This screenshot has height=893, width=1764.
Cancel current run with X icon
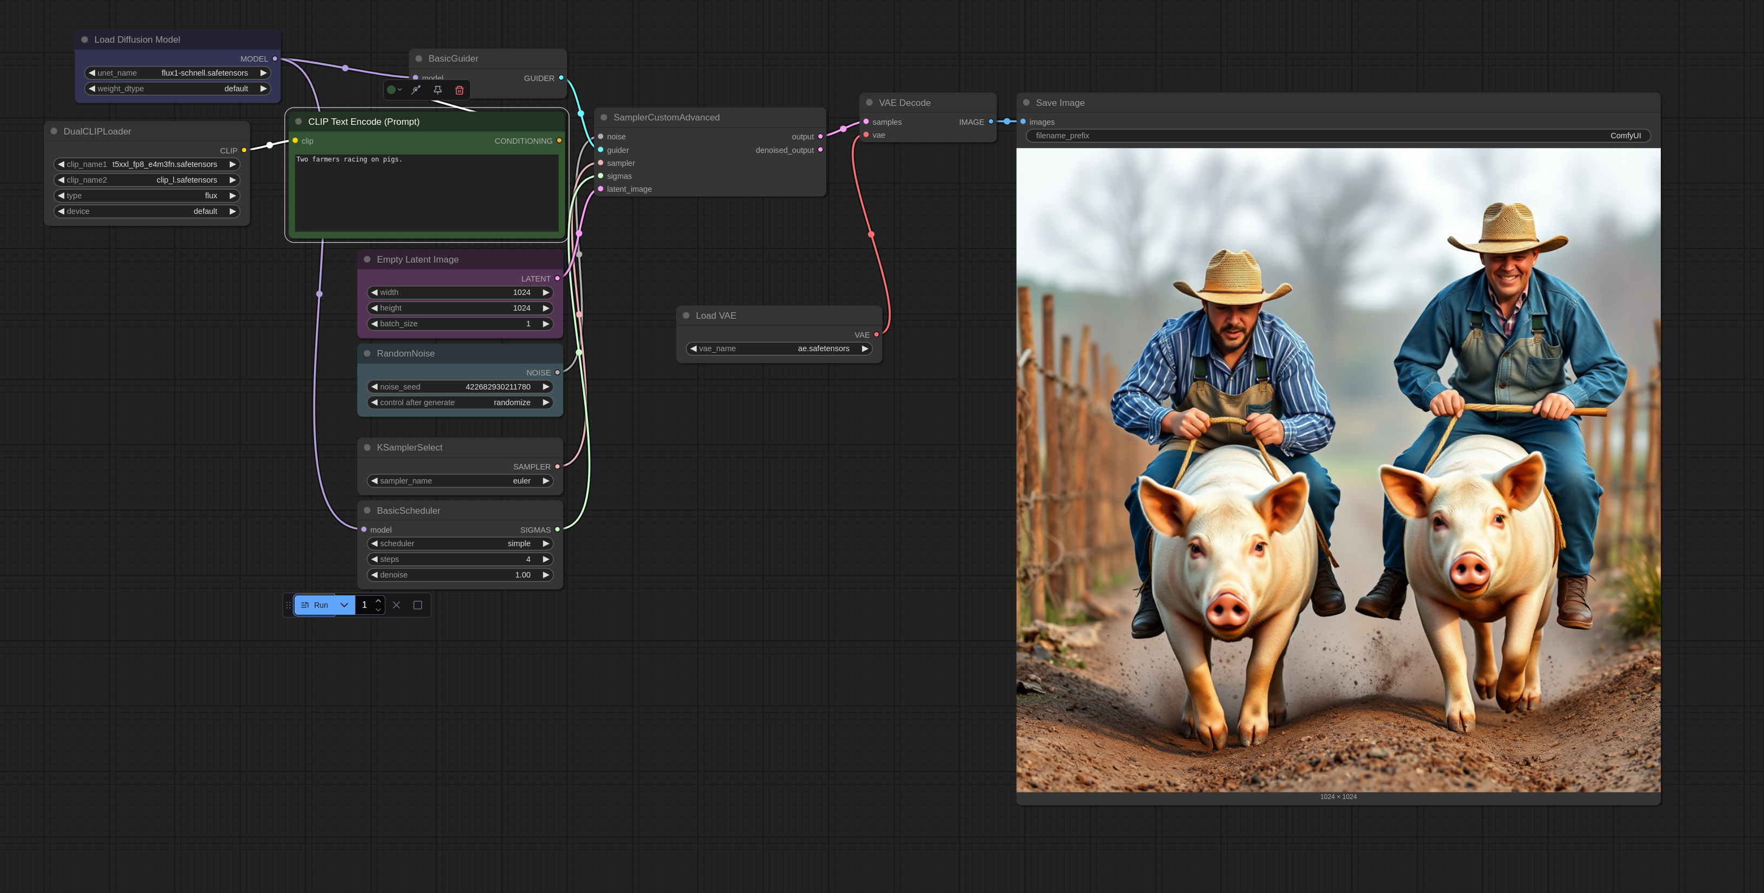[397, 605]
